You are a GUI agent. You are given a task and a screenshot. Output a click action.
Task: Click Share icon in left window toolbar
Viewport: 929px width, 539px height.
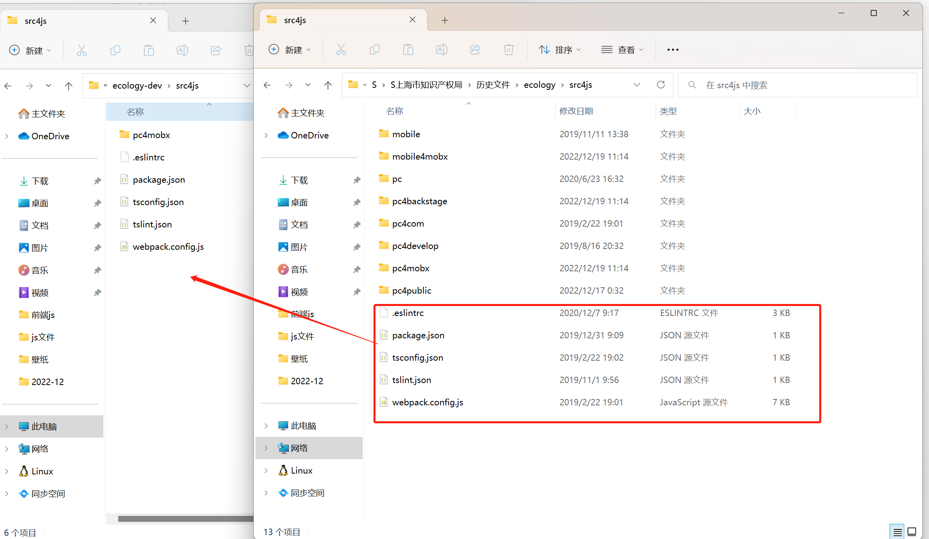click(x=215, y=50)
